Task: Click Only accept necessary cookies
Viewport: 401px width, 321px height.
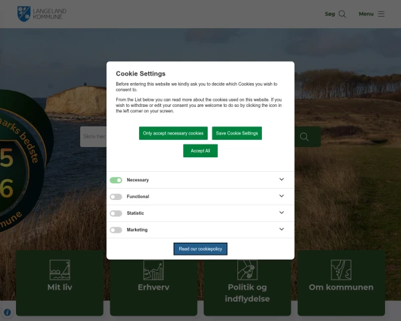Action: pyautogui.click(x=173, y=133)
